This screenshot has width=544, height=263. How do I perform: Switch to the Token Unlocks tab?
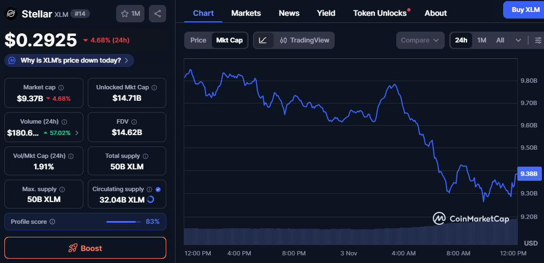click(380, 13)
